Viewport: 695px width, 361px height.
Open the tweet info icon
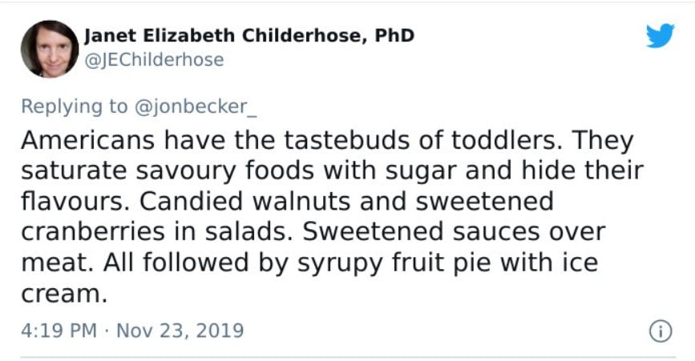click(661, 331)
